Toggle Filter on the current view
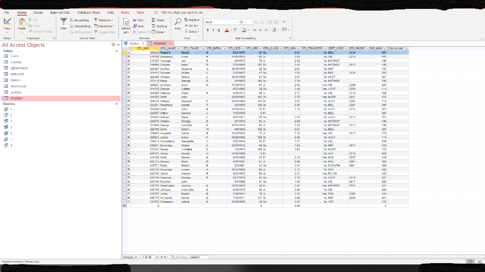This screenshot has height=272, width=485. 104,32
